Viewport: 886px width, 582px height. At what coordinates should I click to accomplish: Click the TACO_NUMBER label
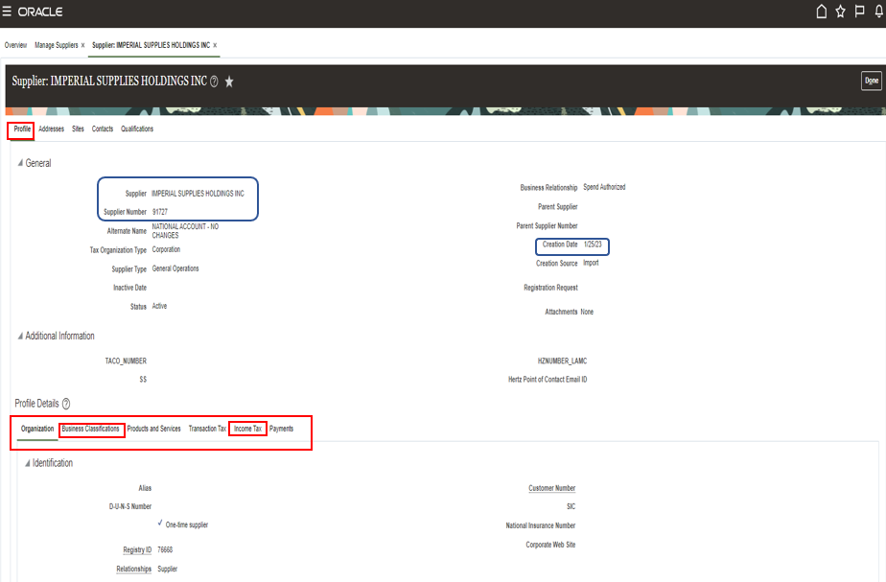(126, 361)
